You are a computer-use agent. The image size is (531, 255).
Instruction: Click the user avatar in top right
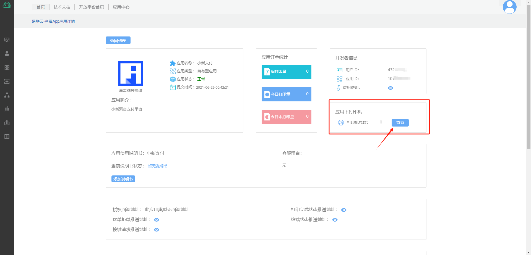(x=509, y=7)
